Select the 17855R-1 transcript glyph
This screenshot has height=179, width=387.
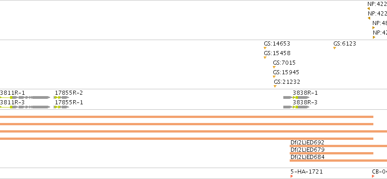(x=61, y=107)
